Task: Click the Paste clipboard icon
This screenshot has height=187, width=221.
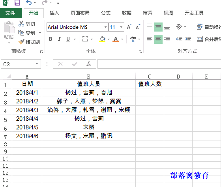Action: tap(9, 27)
